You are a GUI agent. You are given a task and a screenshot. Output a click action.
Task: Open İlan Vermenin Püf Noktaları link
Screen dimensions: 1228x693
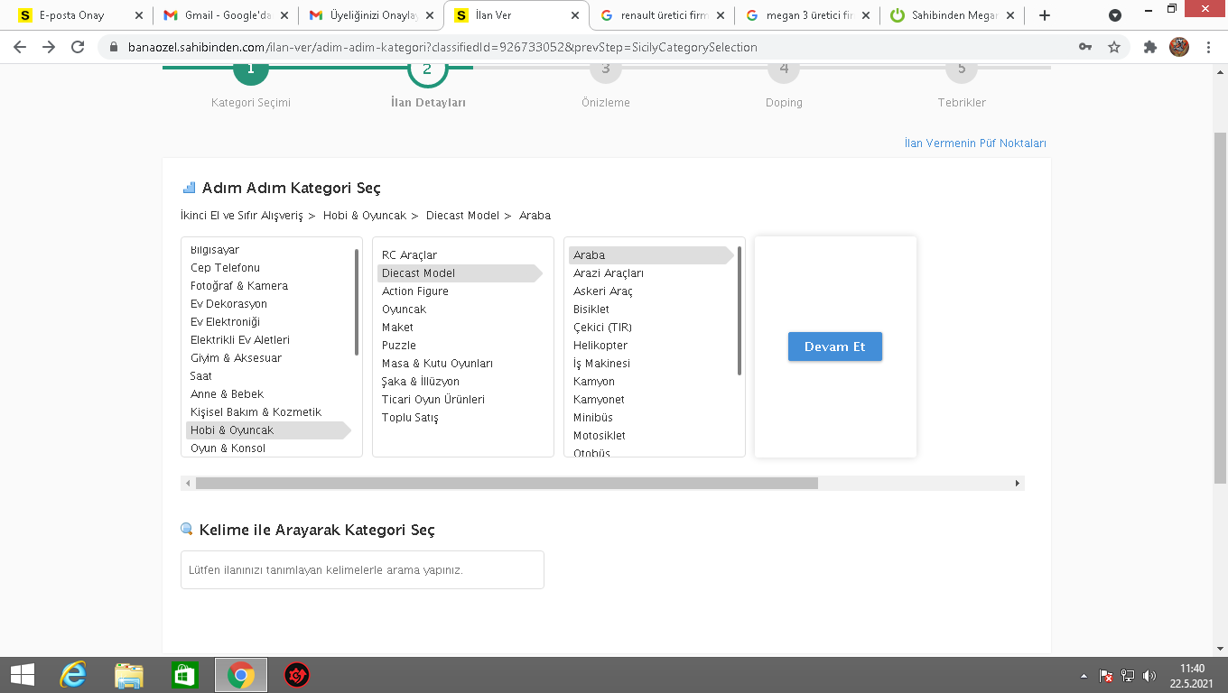click(975, 143)
